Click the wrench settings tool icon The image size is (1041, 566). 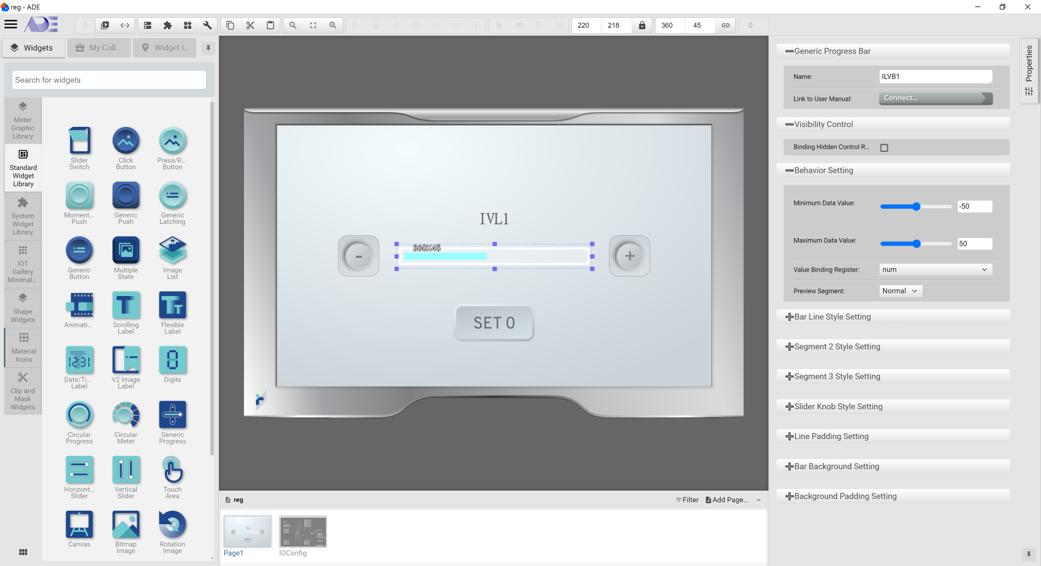[207, 25]
